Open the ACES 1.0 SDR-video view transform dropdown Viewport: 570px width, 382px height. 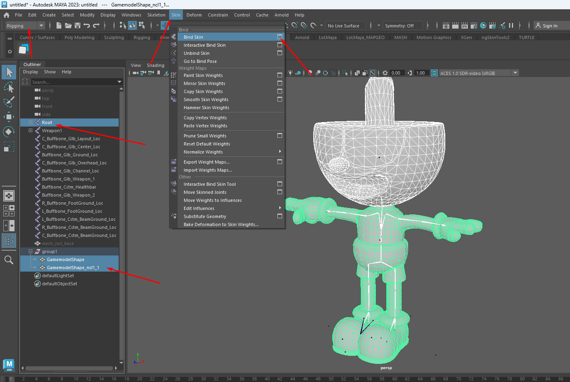(479, 73)
